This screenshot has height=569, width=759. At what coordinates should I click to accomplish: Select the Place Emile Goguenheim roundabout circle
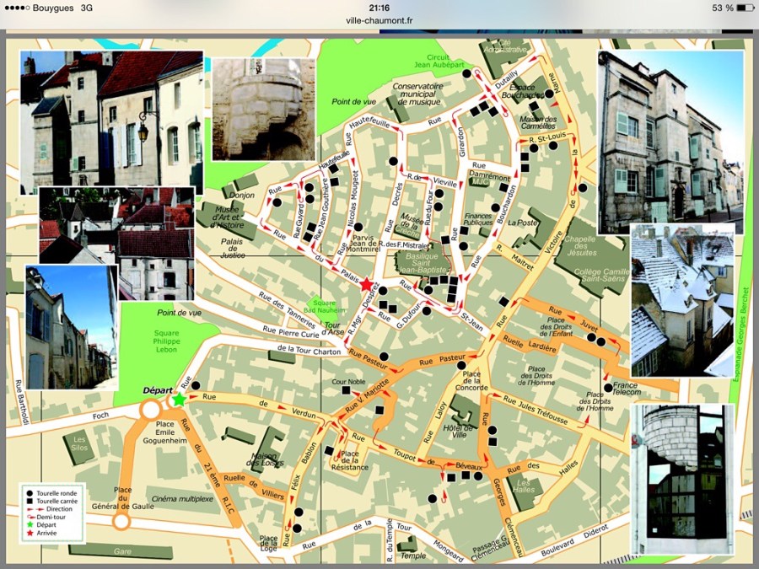(150, 410)
